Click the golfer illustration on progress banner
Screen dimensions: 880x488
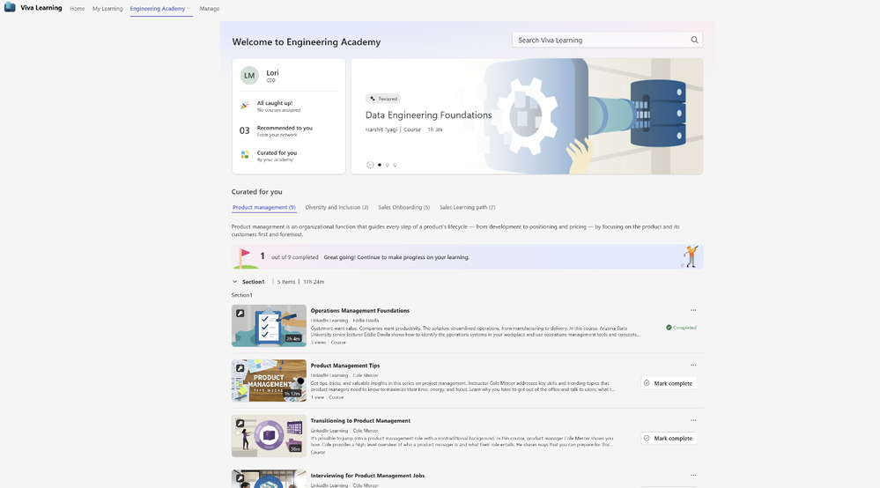[x=691, y=257]
